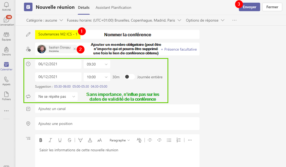Insert a numbered list in the description

pyautogui.click(x=178, y=140)
